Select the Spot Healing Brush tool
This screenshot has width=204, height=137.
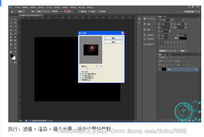11,30
